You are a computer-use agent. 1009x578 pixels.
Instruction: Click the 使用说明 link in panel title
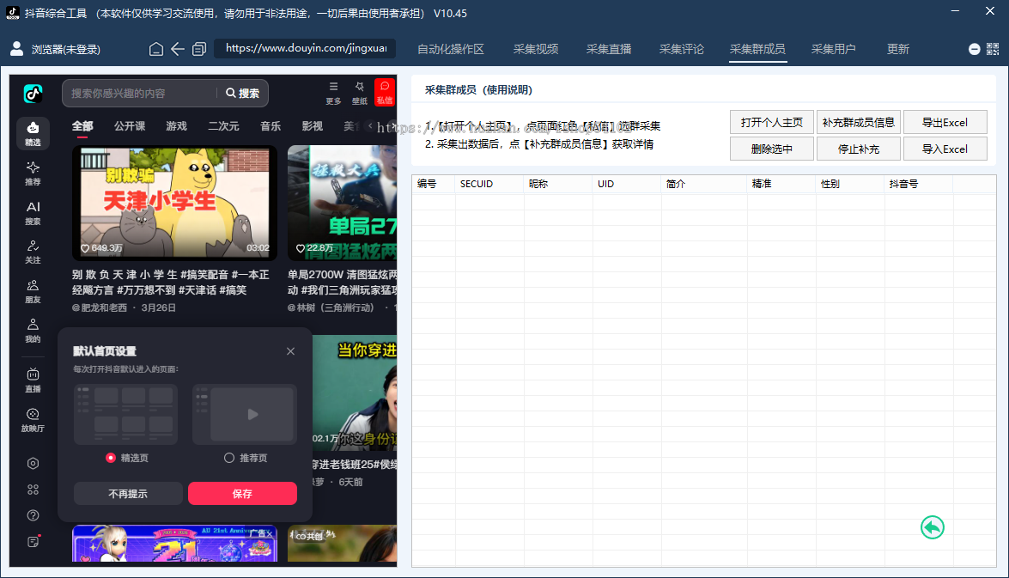pos(509,90)
